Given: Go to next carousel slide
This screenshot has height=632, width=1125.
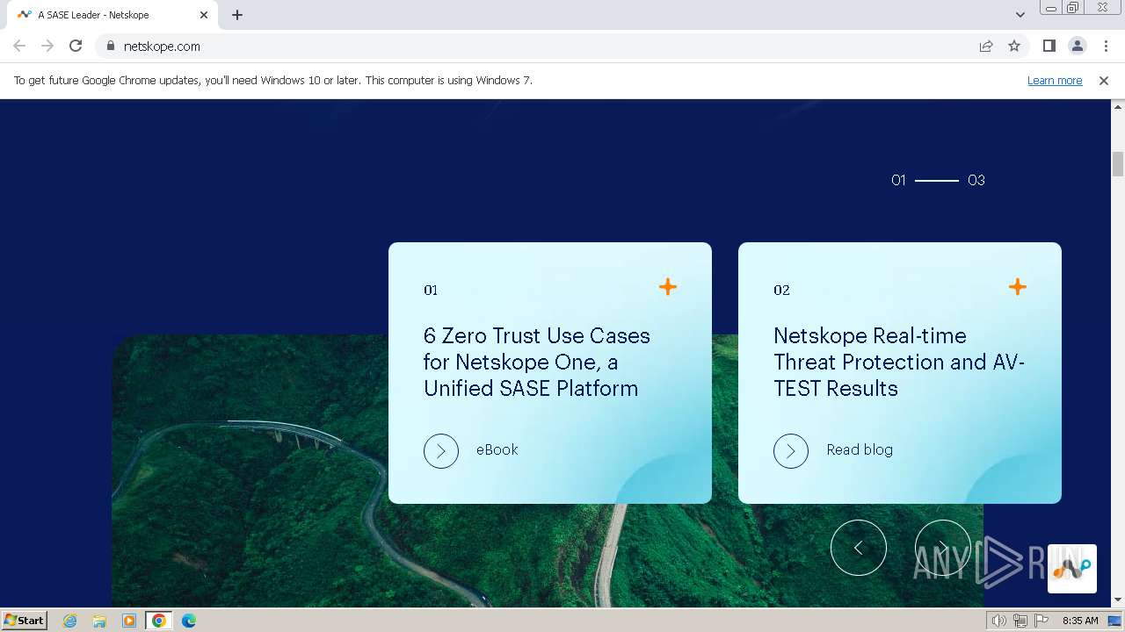Looking at the screenshot, I should 943,548.
